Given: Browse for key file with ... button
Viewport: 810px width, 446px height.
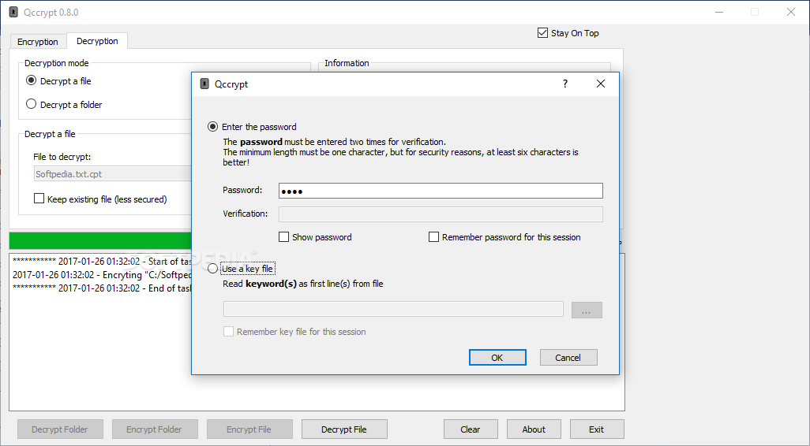Looking at the screenshot, I should click(x=587, y=310).
